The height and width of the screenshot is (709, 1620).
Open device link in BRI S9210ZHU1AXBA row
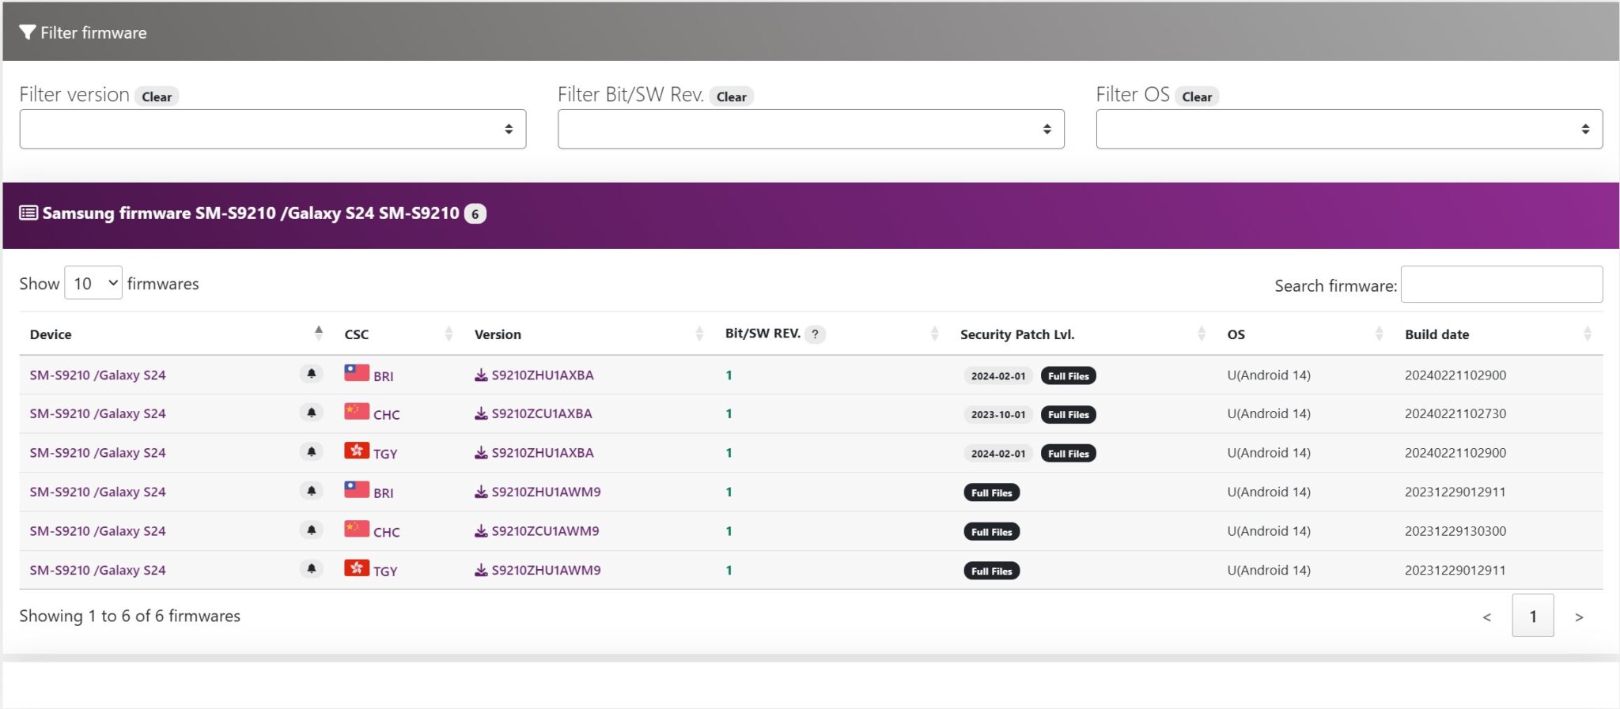point(98,375)
